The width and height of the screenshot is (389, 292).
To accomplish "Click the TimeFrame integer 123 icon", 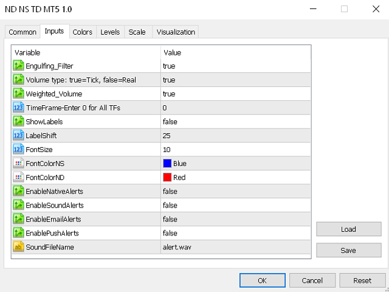I will point(18,108).
